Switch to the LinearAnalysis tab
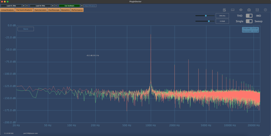Image resolution: width=271 pixels, height=136 pixels. pyautogui.click(x=7, y=10)
